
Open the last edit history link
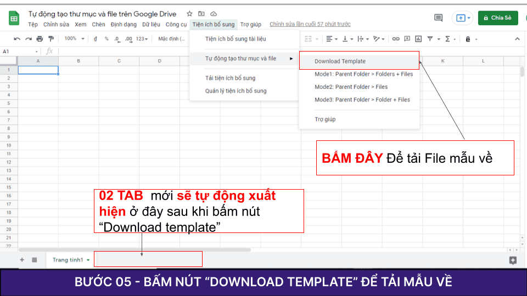(310, 25)
